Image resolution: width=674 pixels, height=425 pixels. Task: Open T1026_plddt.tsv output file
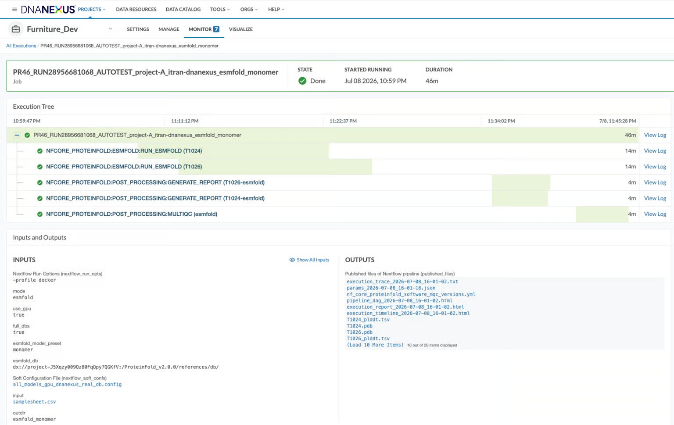coord(368,339)
